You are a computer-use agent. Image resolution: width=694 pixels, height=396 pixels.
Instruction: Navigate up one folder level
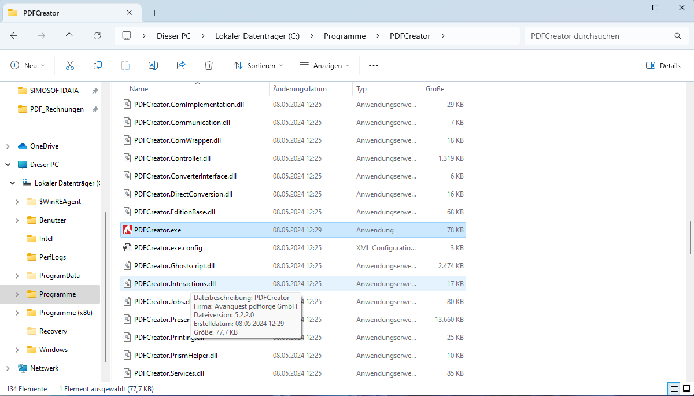[69, 36]
